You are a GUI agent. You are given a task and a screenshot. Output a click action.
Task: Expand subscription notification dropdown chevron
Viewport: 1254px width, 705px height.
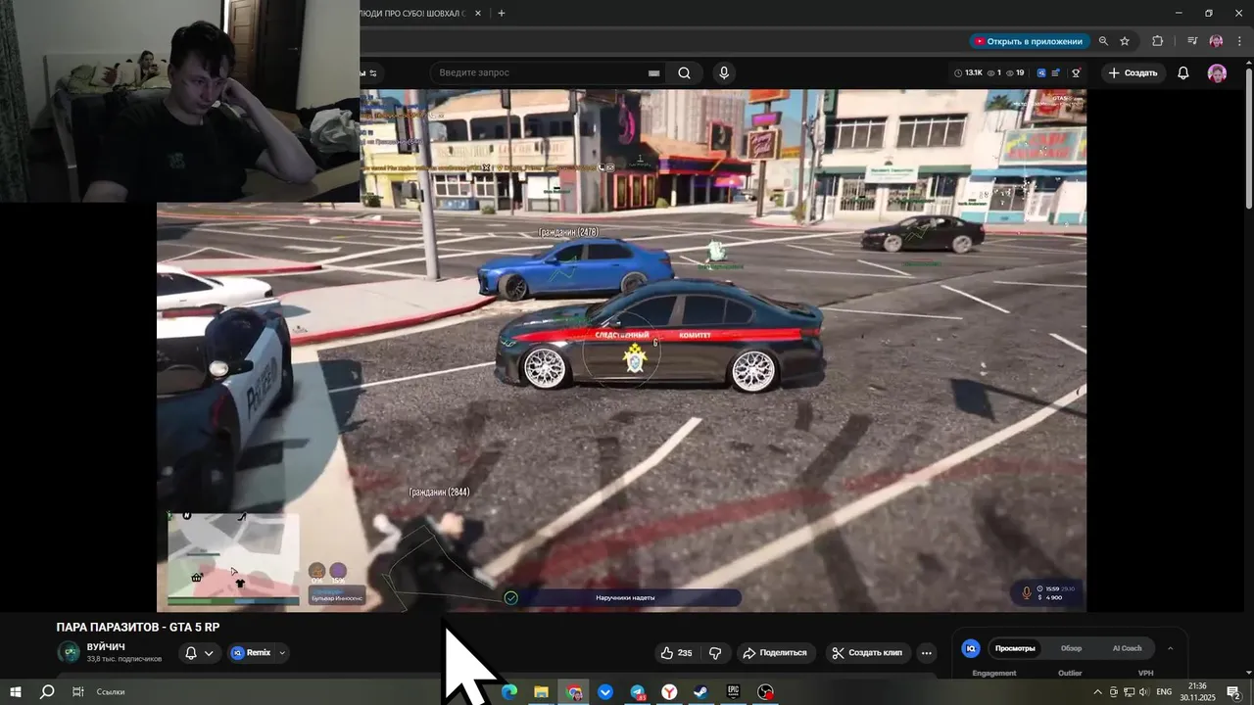209,653
